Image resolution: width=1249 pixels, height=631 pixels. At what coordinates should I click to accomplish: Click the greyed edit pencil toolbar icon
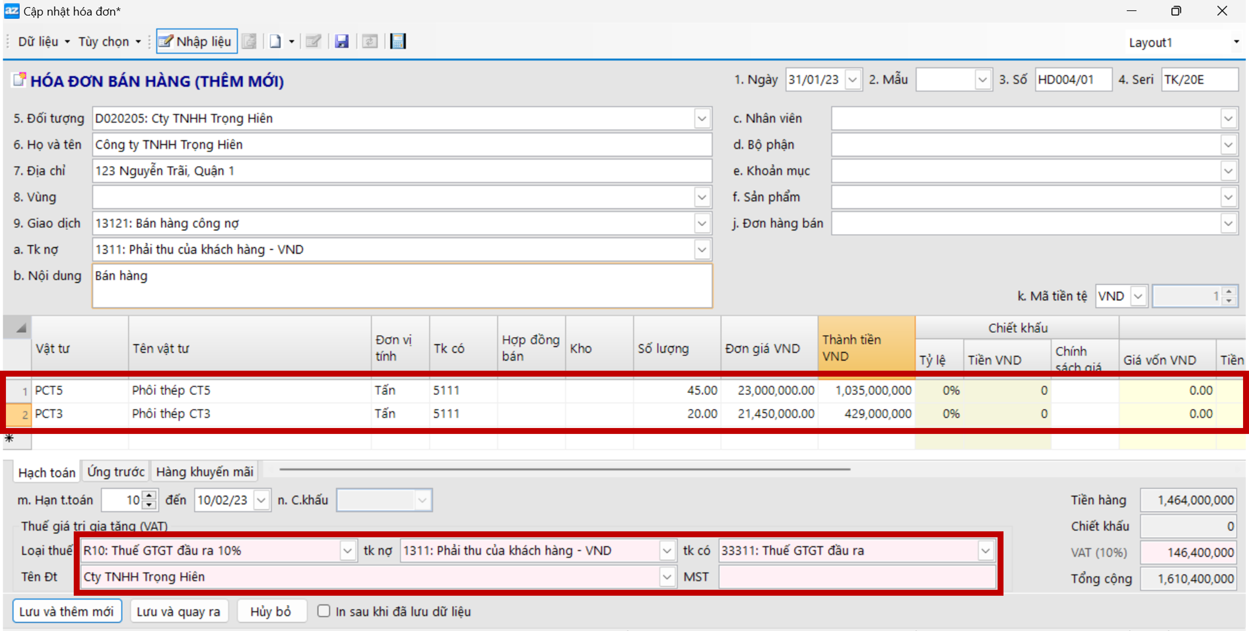point(313,42)
